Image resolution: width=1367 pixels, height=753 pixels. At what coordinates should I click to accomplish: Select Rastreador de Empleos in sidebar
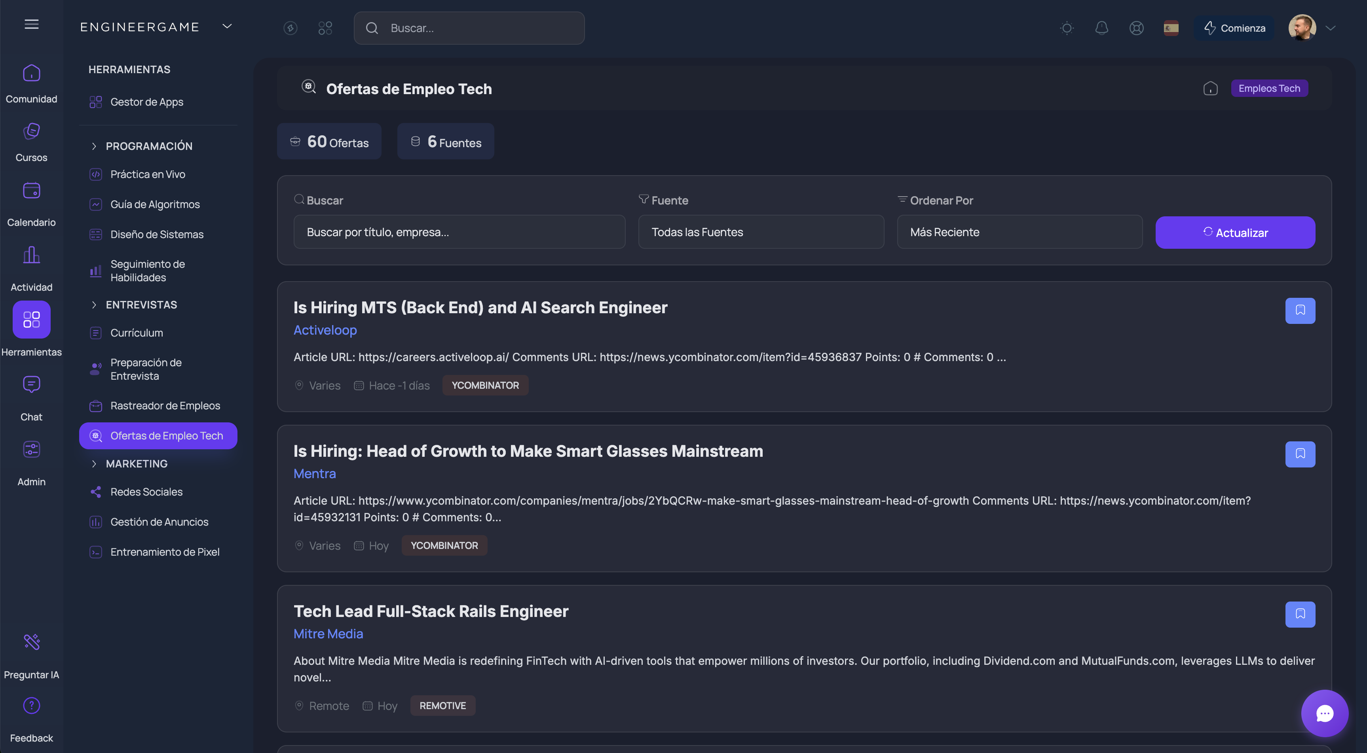[x=165, y=405]
